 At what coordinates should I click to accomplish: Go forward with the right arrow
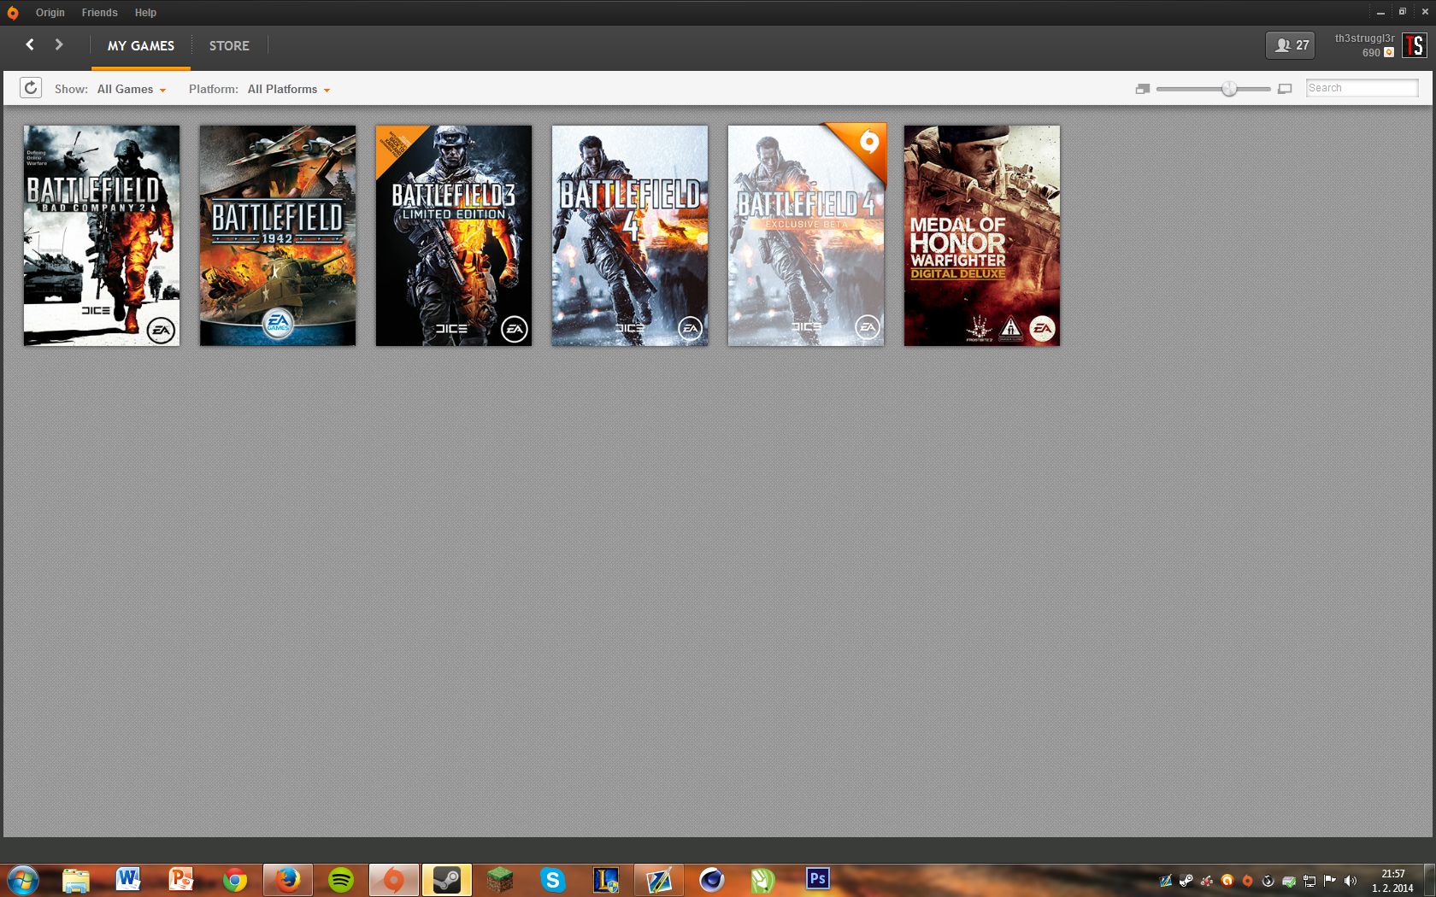click(59, 44)
